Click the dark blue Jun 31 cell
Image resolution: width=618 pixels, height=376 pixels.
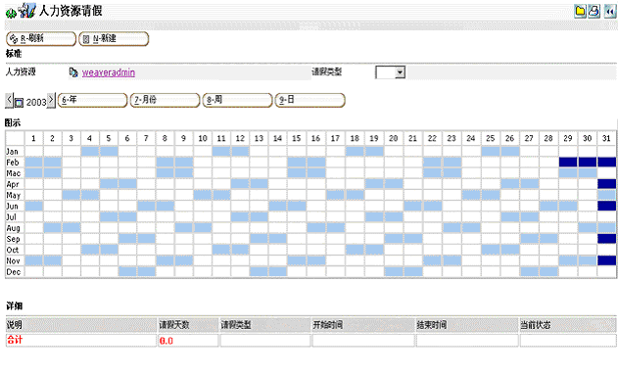[x=606, y=206]
